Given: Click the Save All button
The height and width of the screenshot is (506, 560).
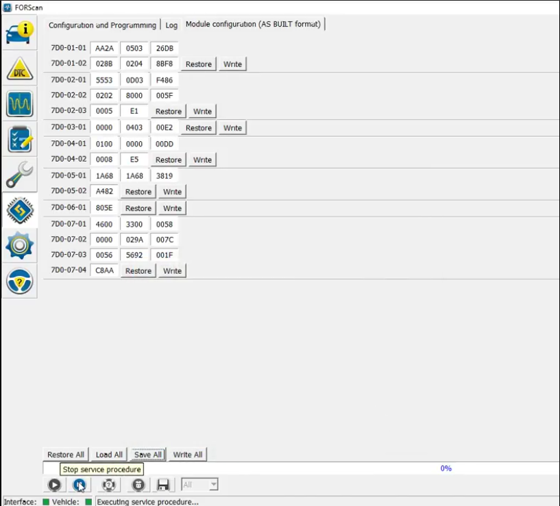Looking at the screenshot, I should [x=147, y=455].
